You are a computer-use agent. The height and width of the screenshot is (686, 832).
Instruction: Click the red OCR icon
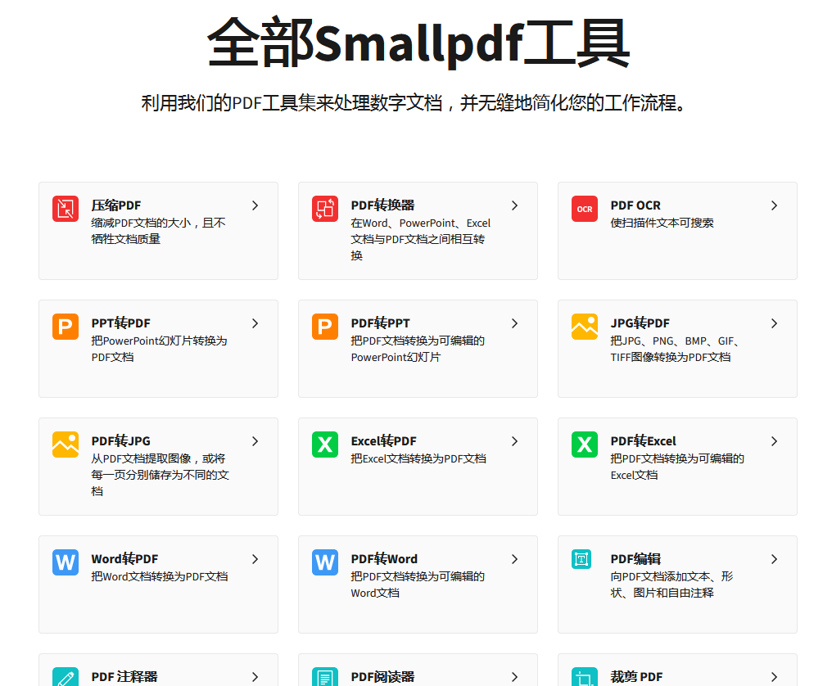coord(585,209)
